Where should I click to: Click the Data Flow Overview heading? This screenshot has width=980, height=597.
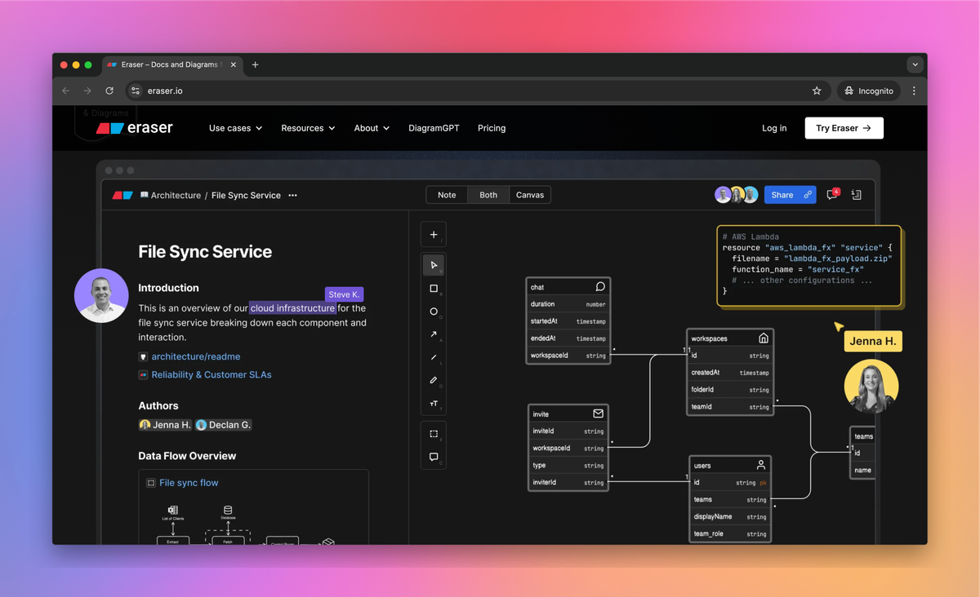click(x=187, y=456)
